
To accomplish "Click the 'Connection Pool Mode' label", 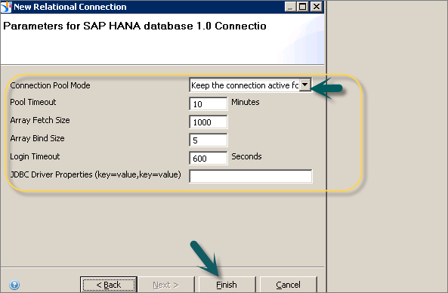I will (x=50, y=85).
